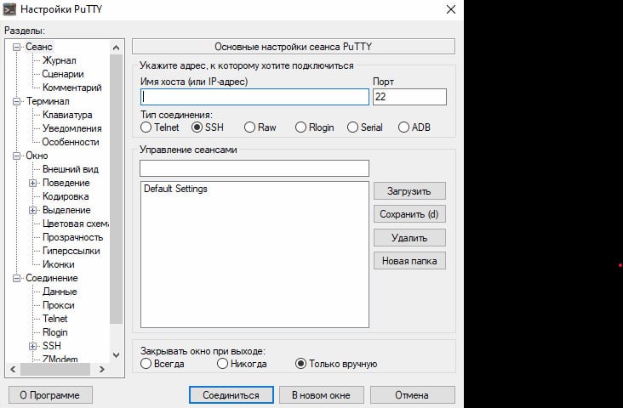Open the Гиперссылки section

click(x=71, y=251)
